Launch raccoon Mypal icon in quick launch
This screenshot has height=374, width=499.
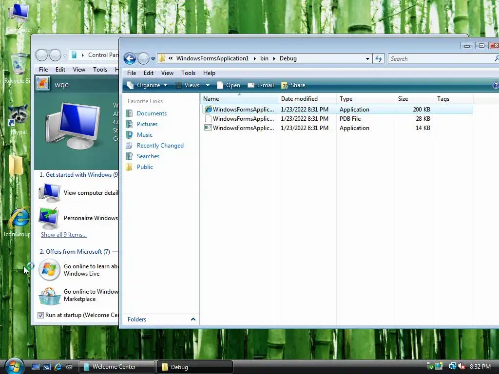click(x=69, y=367)
